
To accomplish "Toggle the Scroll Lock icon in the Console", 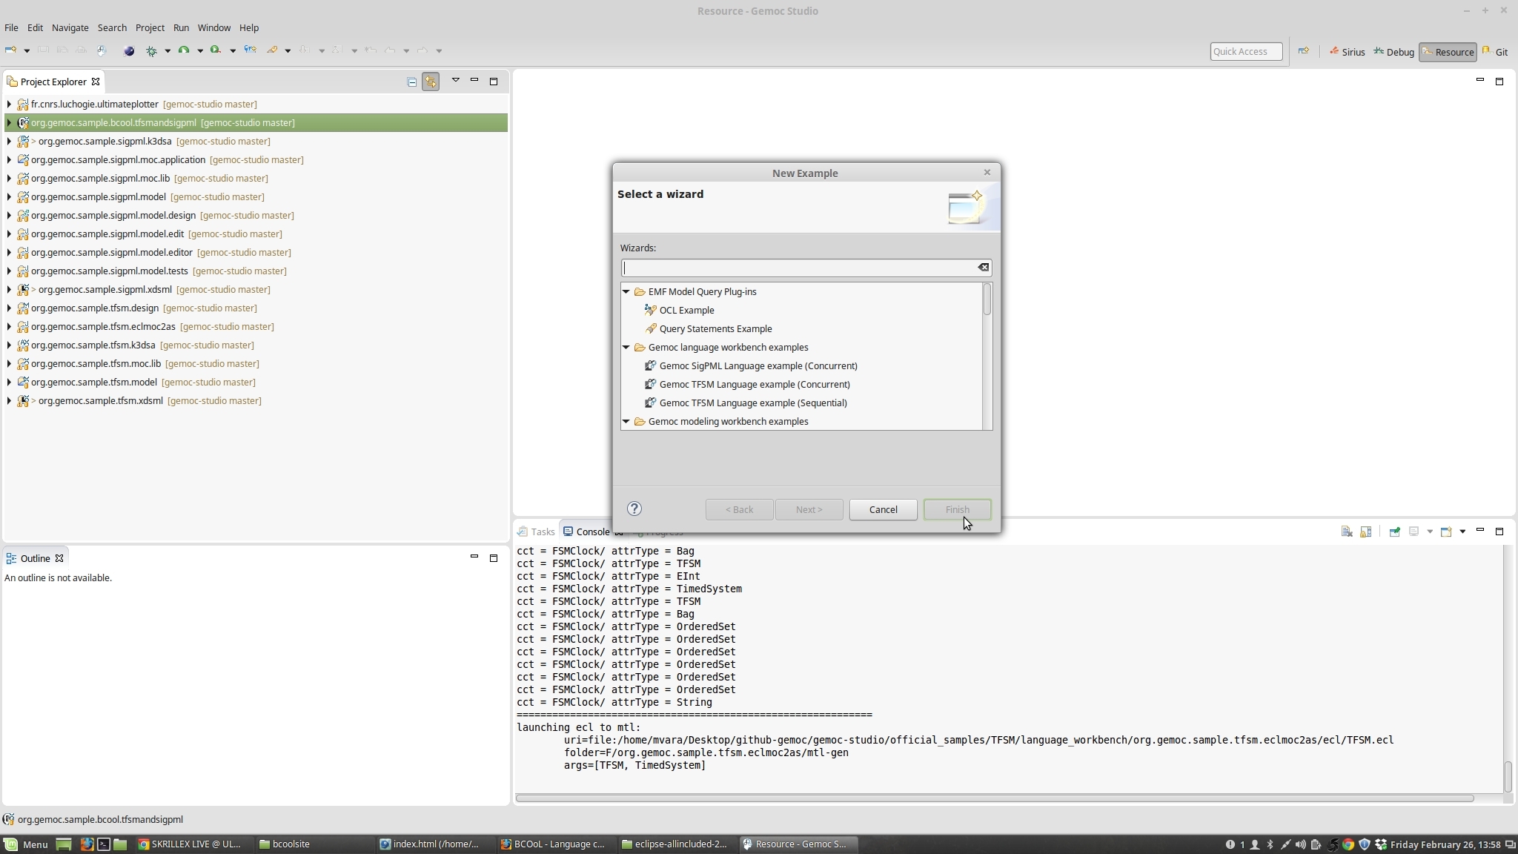I will point(1366,532).
